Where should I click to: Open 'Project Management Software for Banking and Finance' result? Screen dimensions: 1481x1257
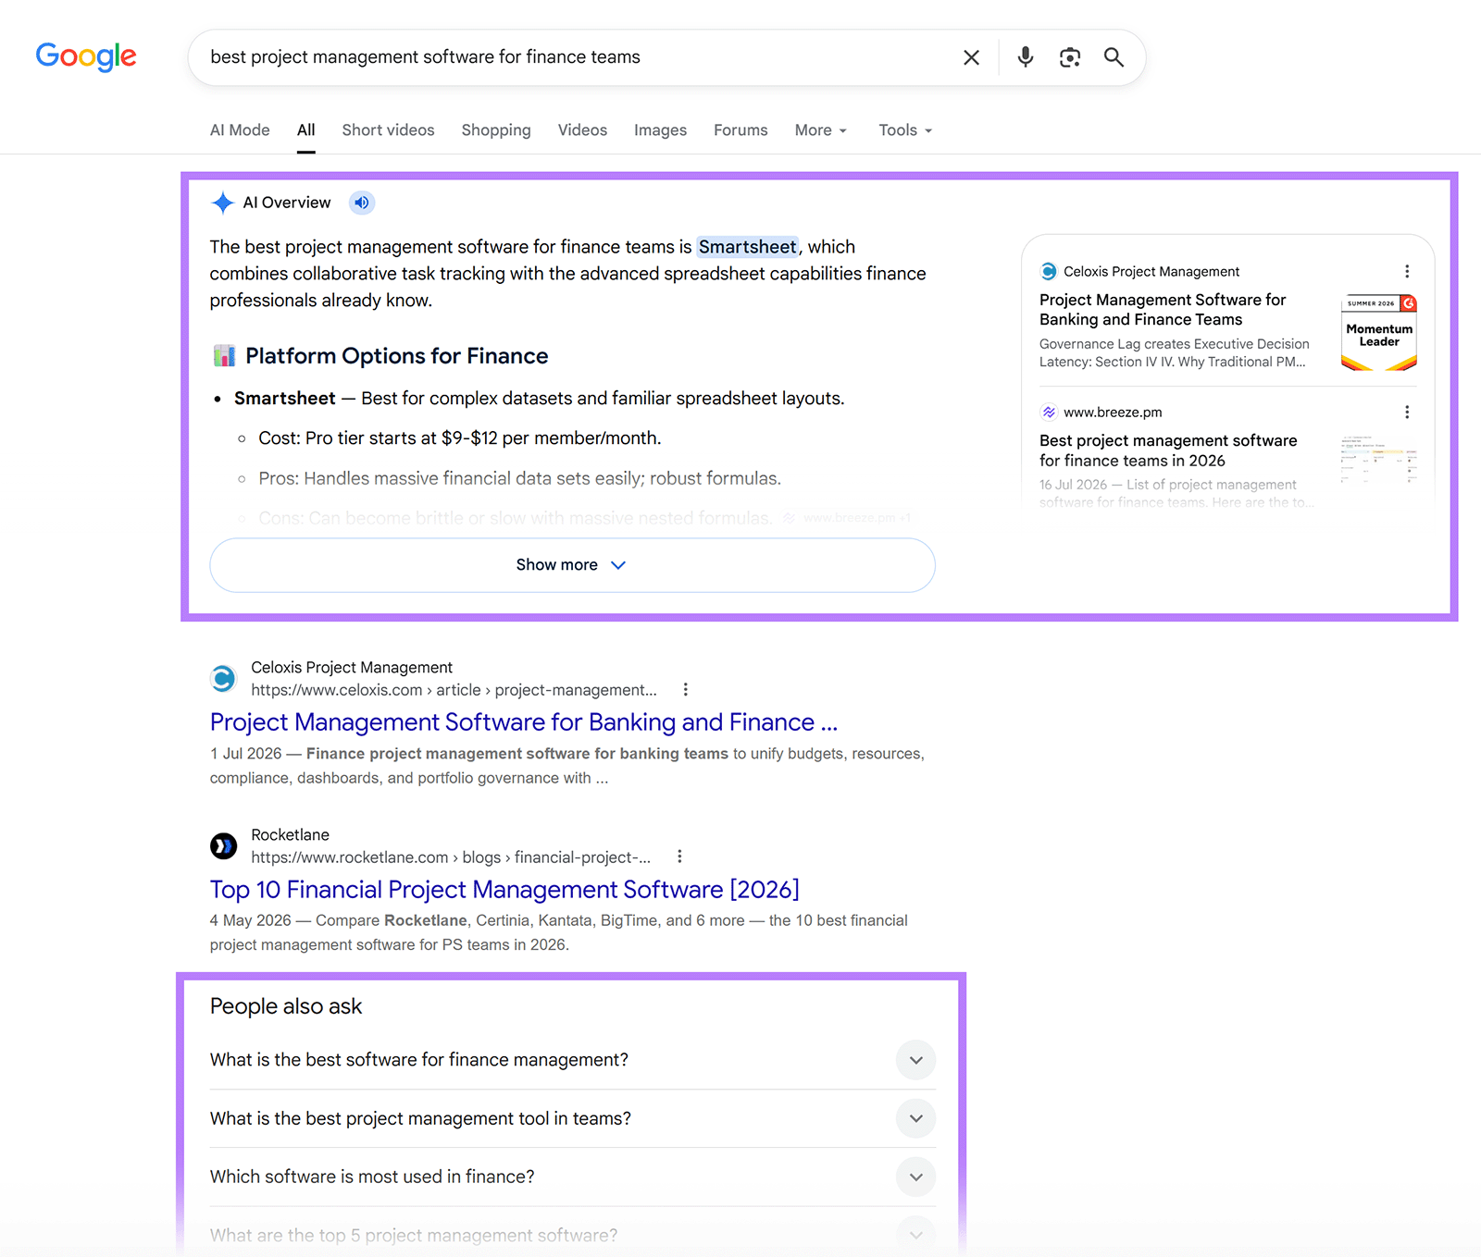(x=524, y=722)
